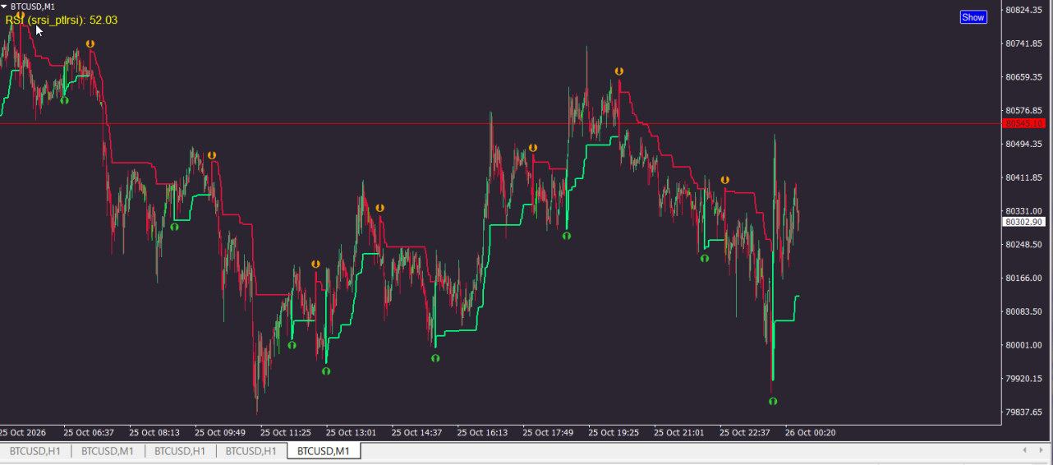Click the green buy arrow under the 17:49 dip
The image size is (1053, 465).
point(567,236)
